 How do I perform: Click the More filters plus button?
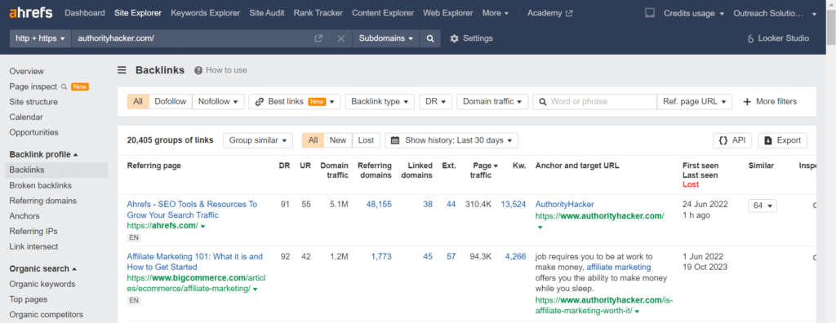pos(771,101)
